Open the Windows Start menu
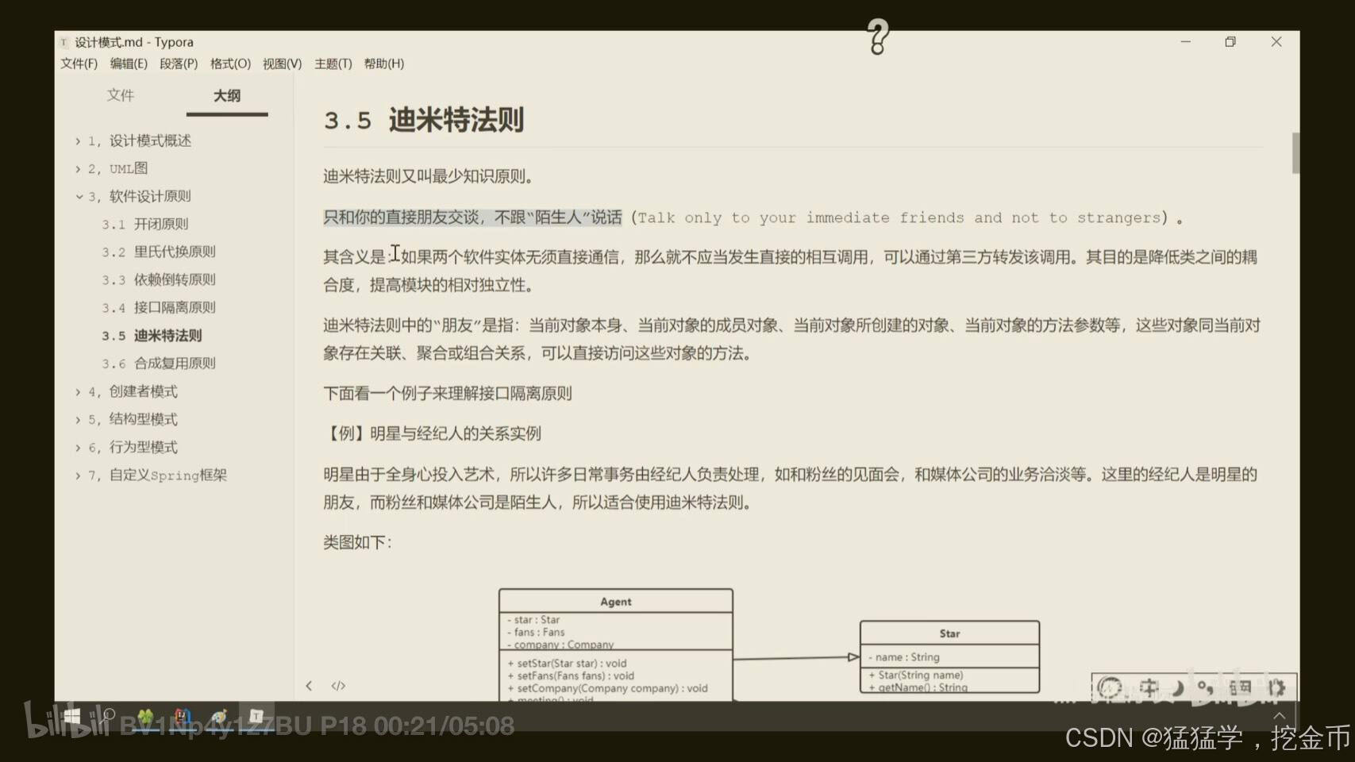Viewport: 1355px width, 762px height. 72,717
